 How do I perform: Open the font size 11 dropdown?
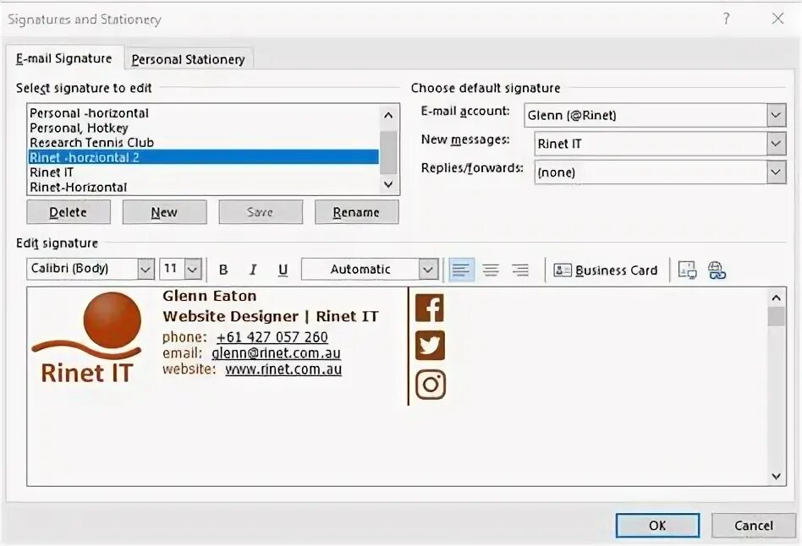(x=193, y=269)
